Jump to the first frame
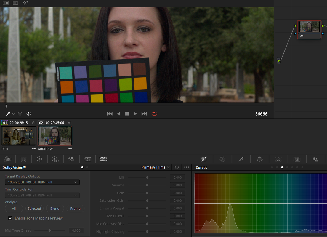 [x=110, y=113]
